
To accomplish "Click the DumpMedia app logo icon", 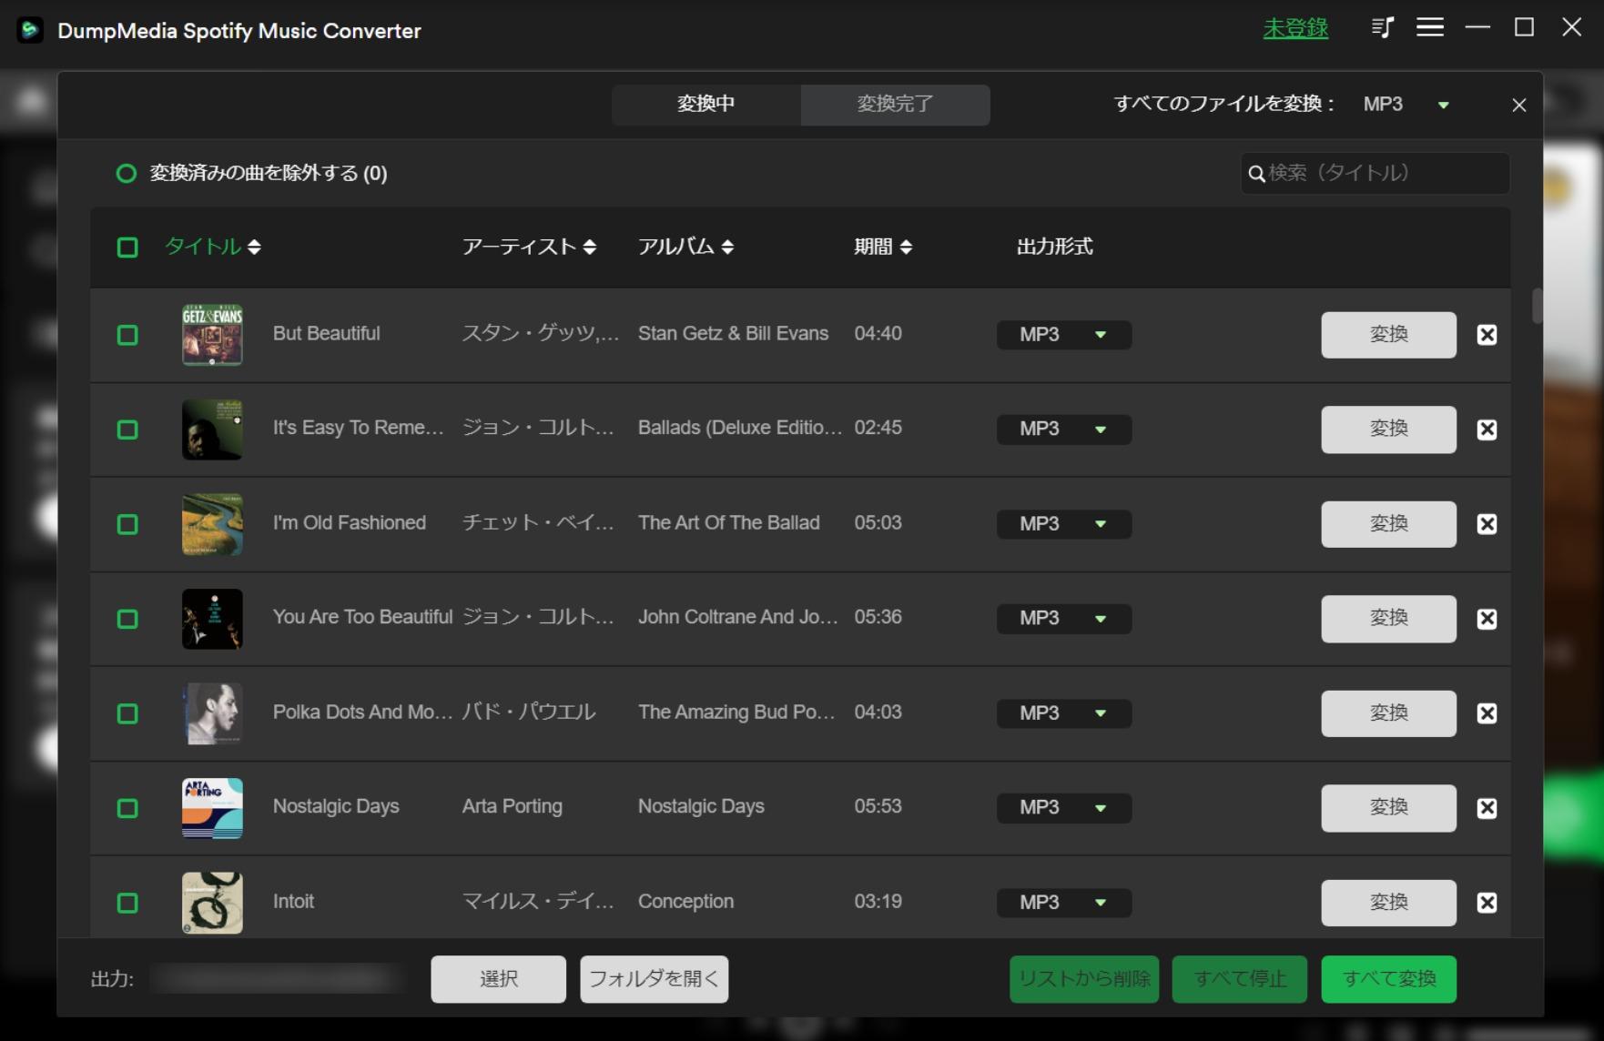I will pyautogui.click(x=30, y=30).
